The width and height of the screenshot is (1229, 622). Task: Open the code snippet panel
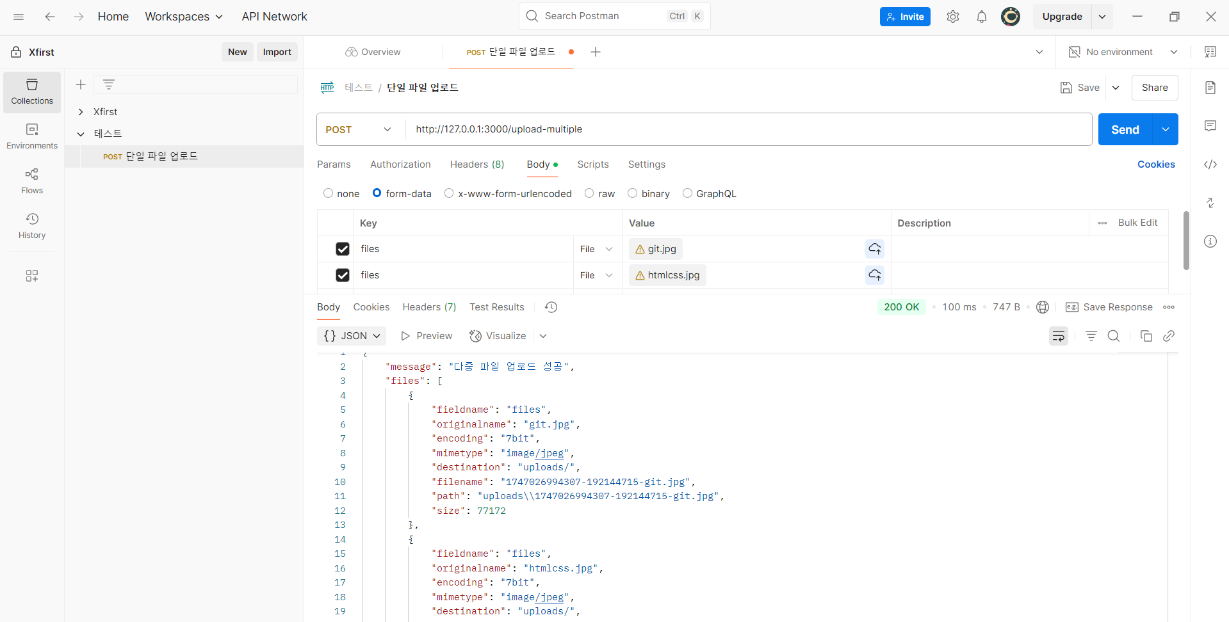coord(1210,164)
